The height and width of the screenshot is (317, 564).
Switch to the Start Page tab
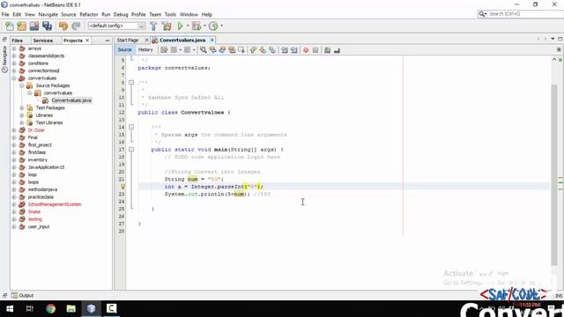tap(128, 41)
